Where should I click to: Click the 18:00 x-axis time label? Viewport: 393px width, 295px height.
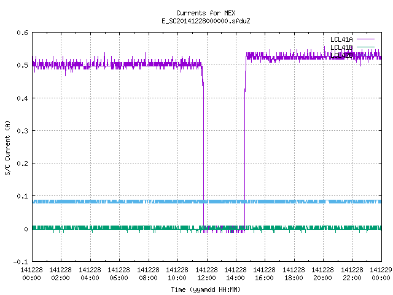click(x=294, y=278)
